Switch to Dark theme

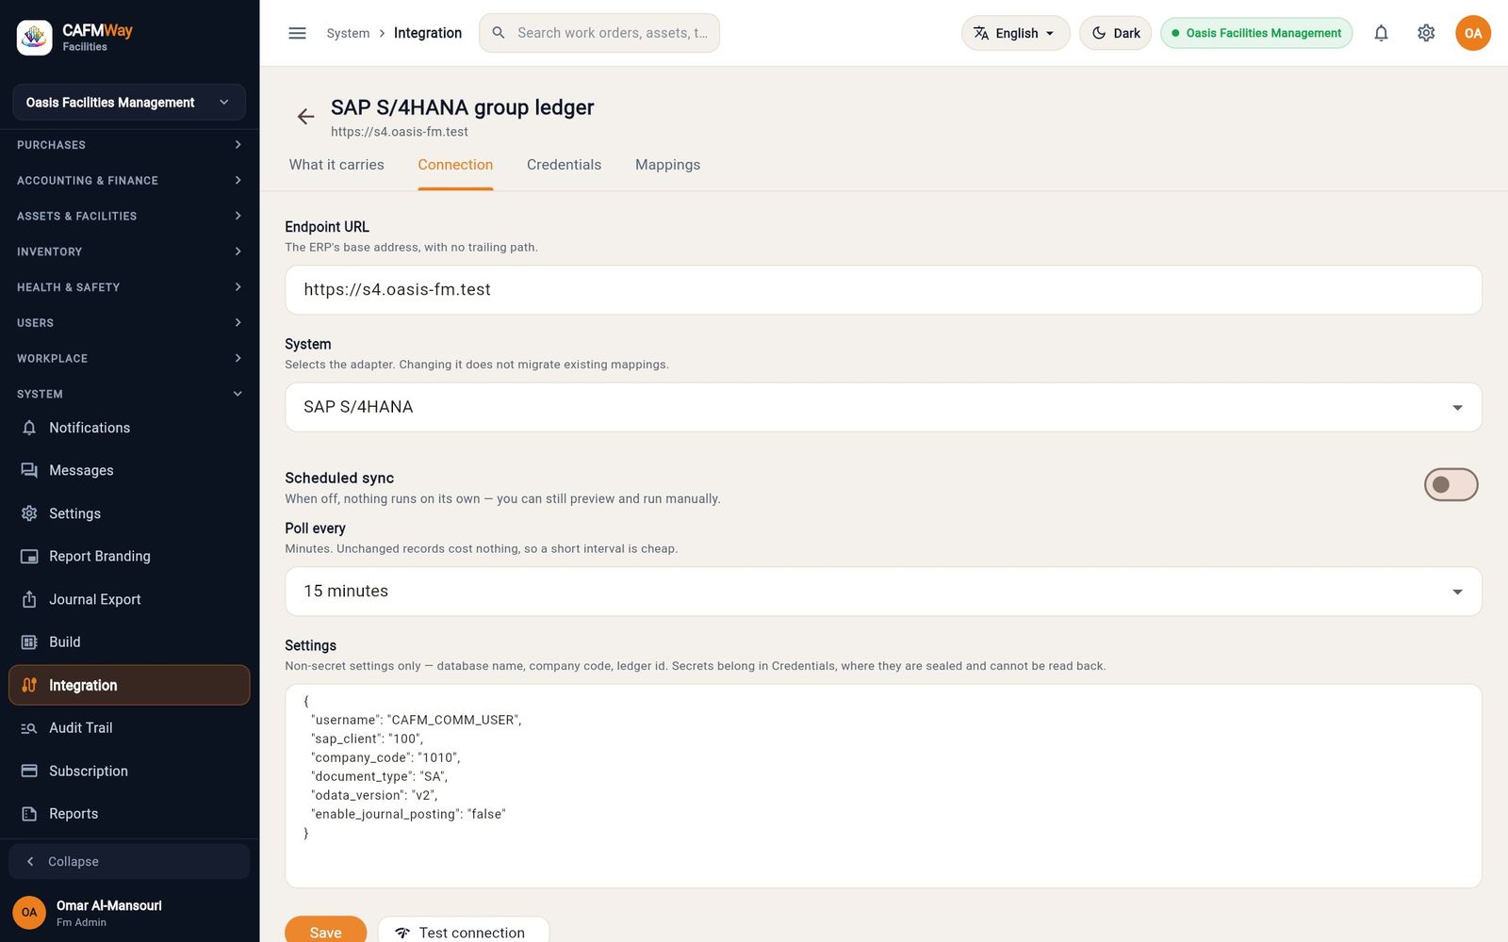[1115, 33]
